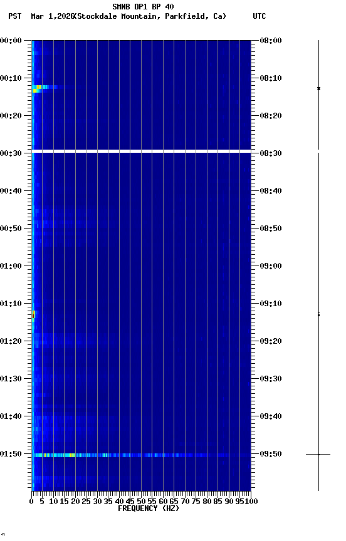Screen dimensions: 346x541
Task: Click the 08:10 UTC time label
Action: coord(271,78)
